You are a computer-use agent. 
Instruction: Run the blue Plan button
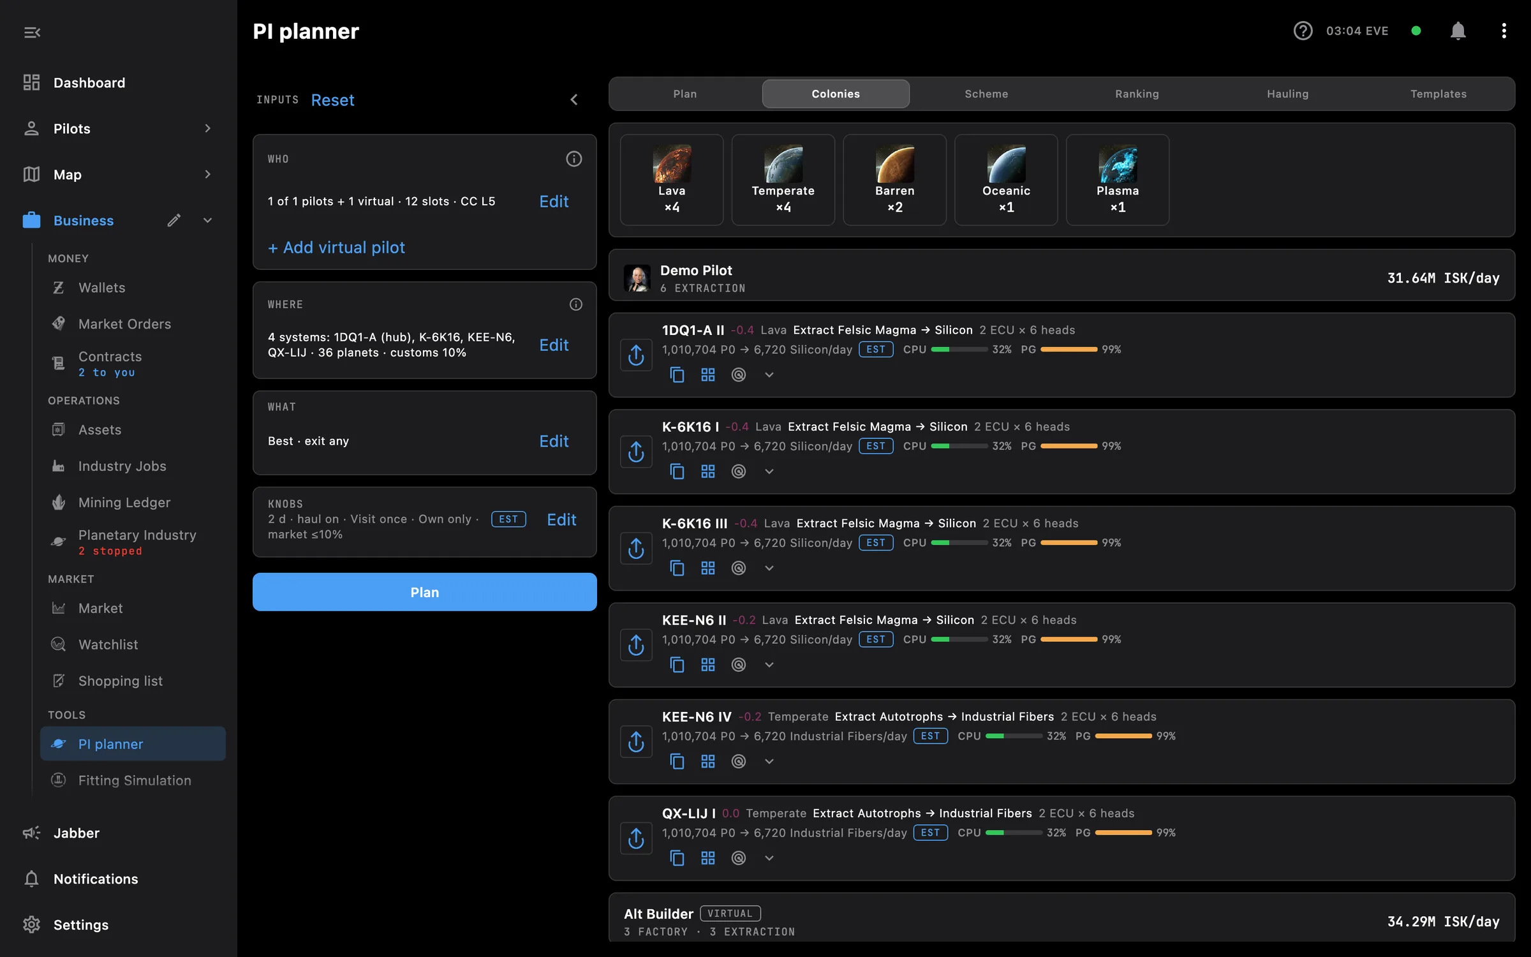point(424,592)
